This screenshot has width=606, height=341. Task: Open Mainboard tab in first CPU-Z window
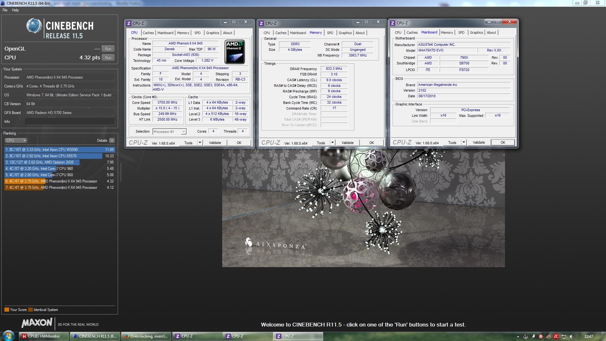[165, 33]
